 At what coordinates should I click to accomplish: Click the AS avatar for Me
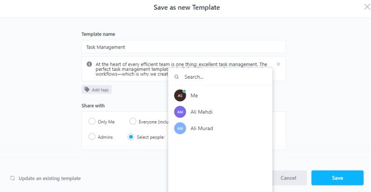[180, 96]
